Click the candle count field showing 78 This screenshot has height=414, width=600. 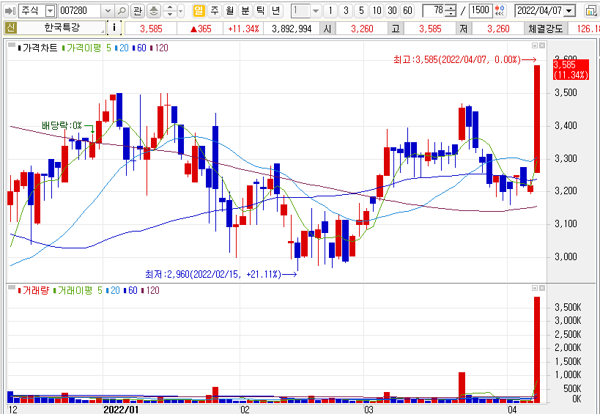(434, 11)
